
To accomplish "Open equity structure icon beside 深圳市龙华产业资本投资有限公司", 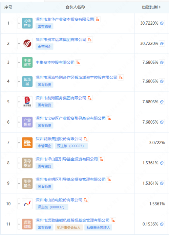I will (x=97, y=19).
